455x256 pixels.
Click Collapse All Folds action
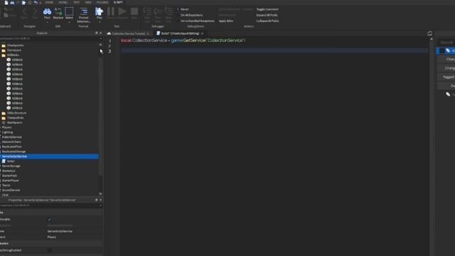click(267, 21)
